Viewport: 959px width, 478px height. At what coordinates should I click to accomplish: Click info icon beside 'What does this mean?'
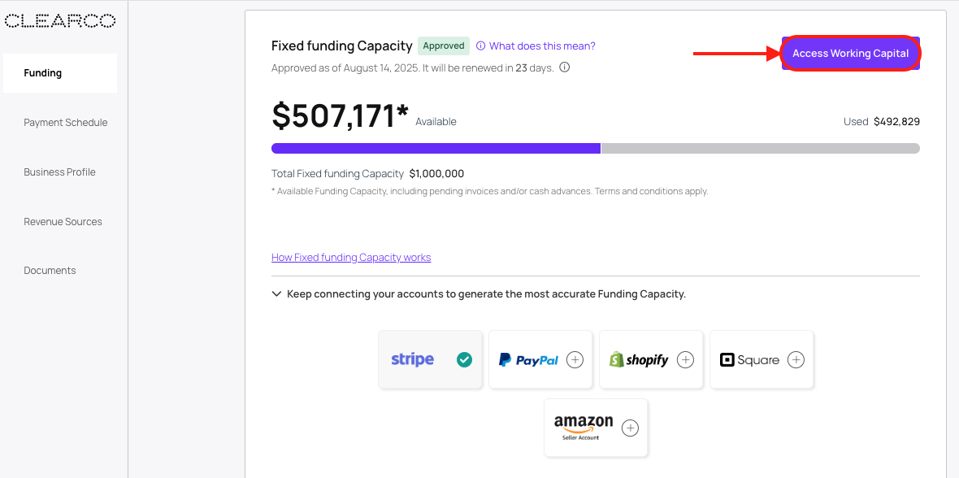(x=480, y=46)
